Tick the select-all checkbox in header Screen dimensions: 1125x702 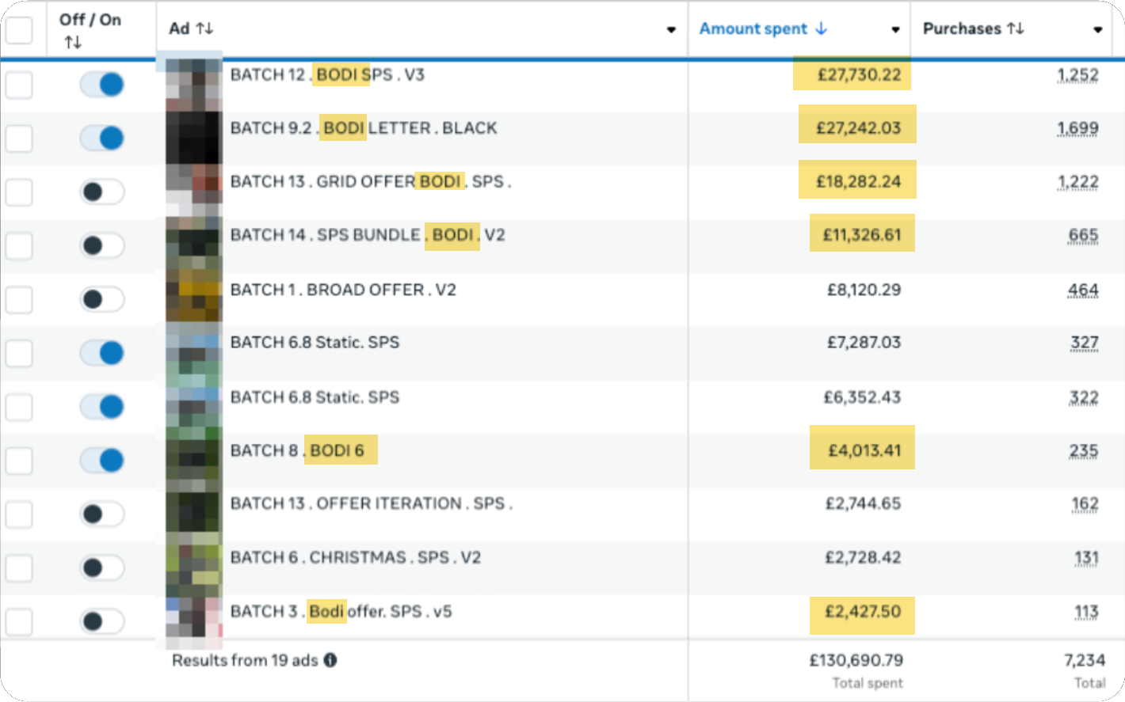click(19, 30)
